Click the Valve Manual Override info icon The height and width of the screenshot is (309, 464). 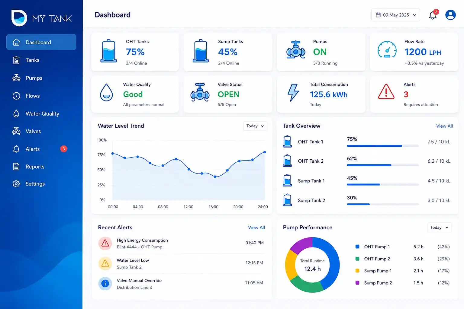coord(105,284)
